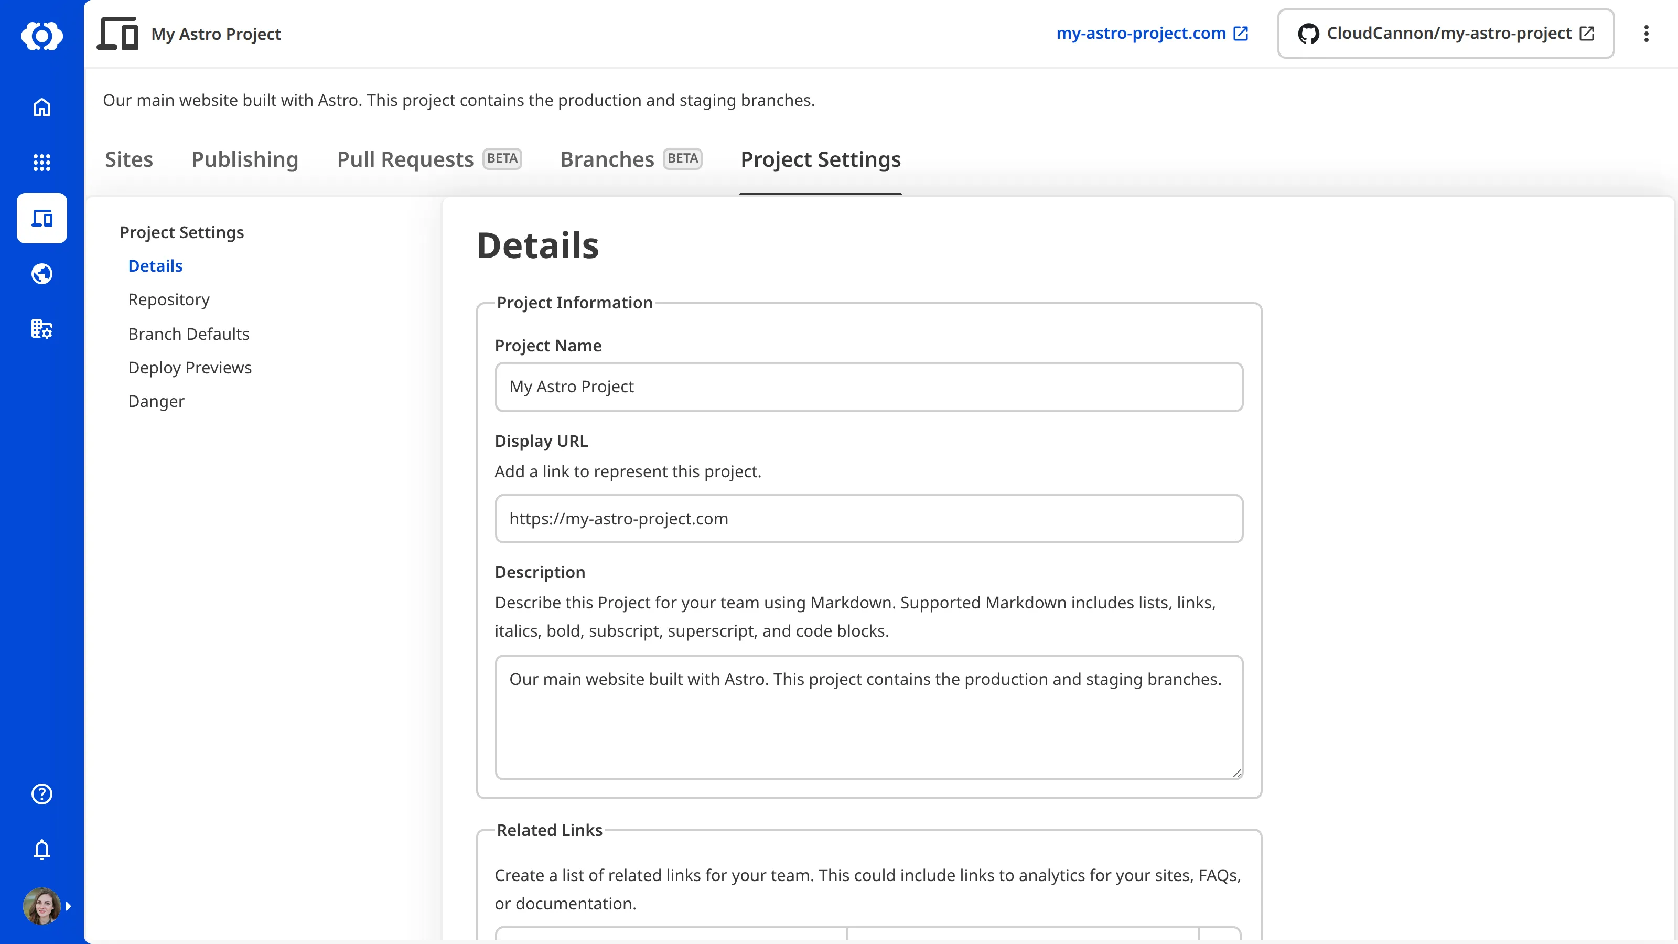Click the Project Settings sidebar heading
Viewport: 1678px width, 944px height.
point(182,232)
